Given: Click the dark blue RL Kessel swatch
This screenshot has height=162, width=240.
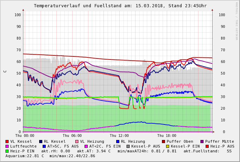Looking at the screenshot, I should [41, 141].
